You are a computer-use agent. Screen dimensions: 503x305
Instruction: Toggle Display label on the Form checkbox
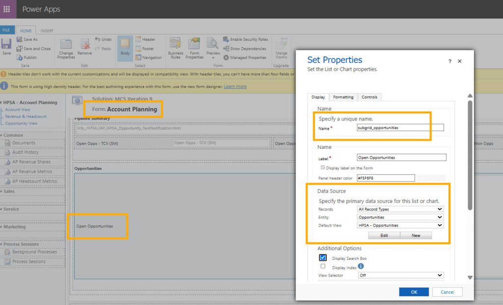click(x=323, y=167)
